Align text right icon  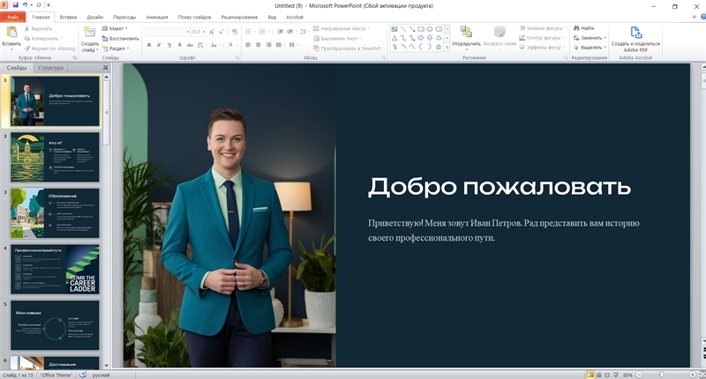point(268,44)
